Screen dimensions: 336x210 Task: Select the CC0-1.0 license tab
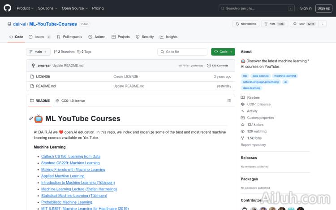pos(70,101)
